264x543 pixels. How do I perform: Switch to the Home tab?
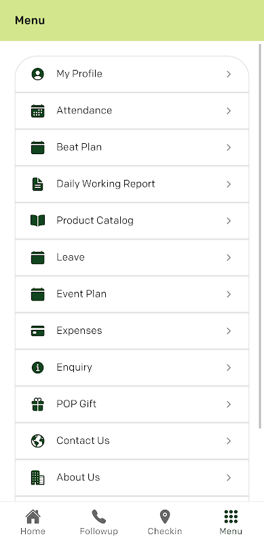coord(33,522)
